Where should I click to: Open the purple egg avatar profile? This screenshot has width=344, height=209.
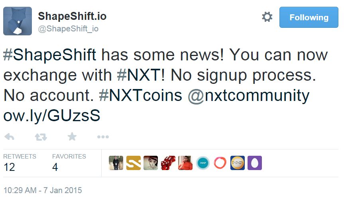(255, 163)
